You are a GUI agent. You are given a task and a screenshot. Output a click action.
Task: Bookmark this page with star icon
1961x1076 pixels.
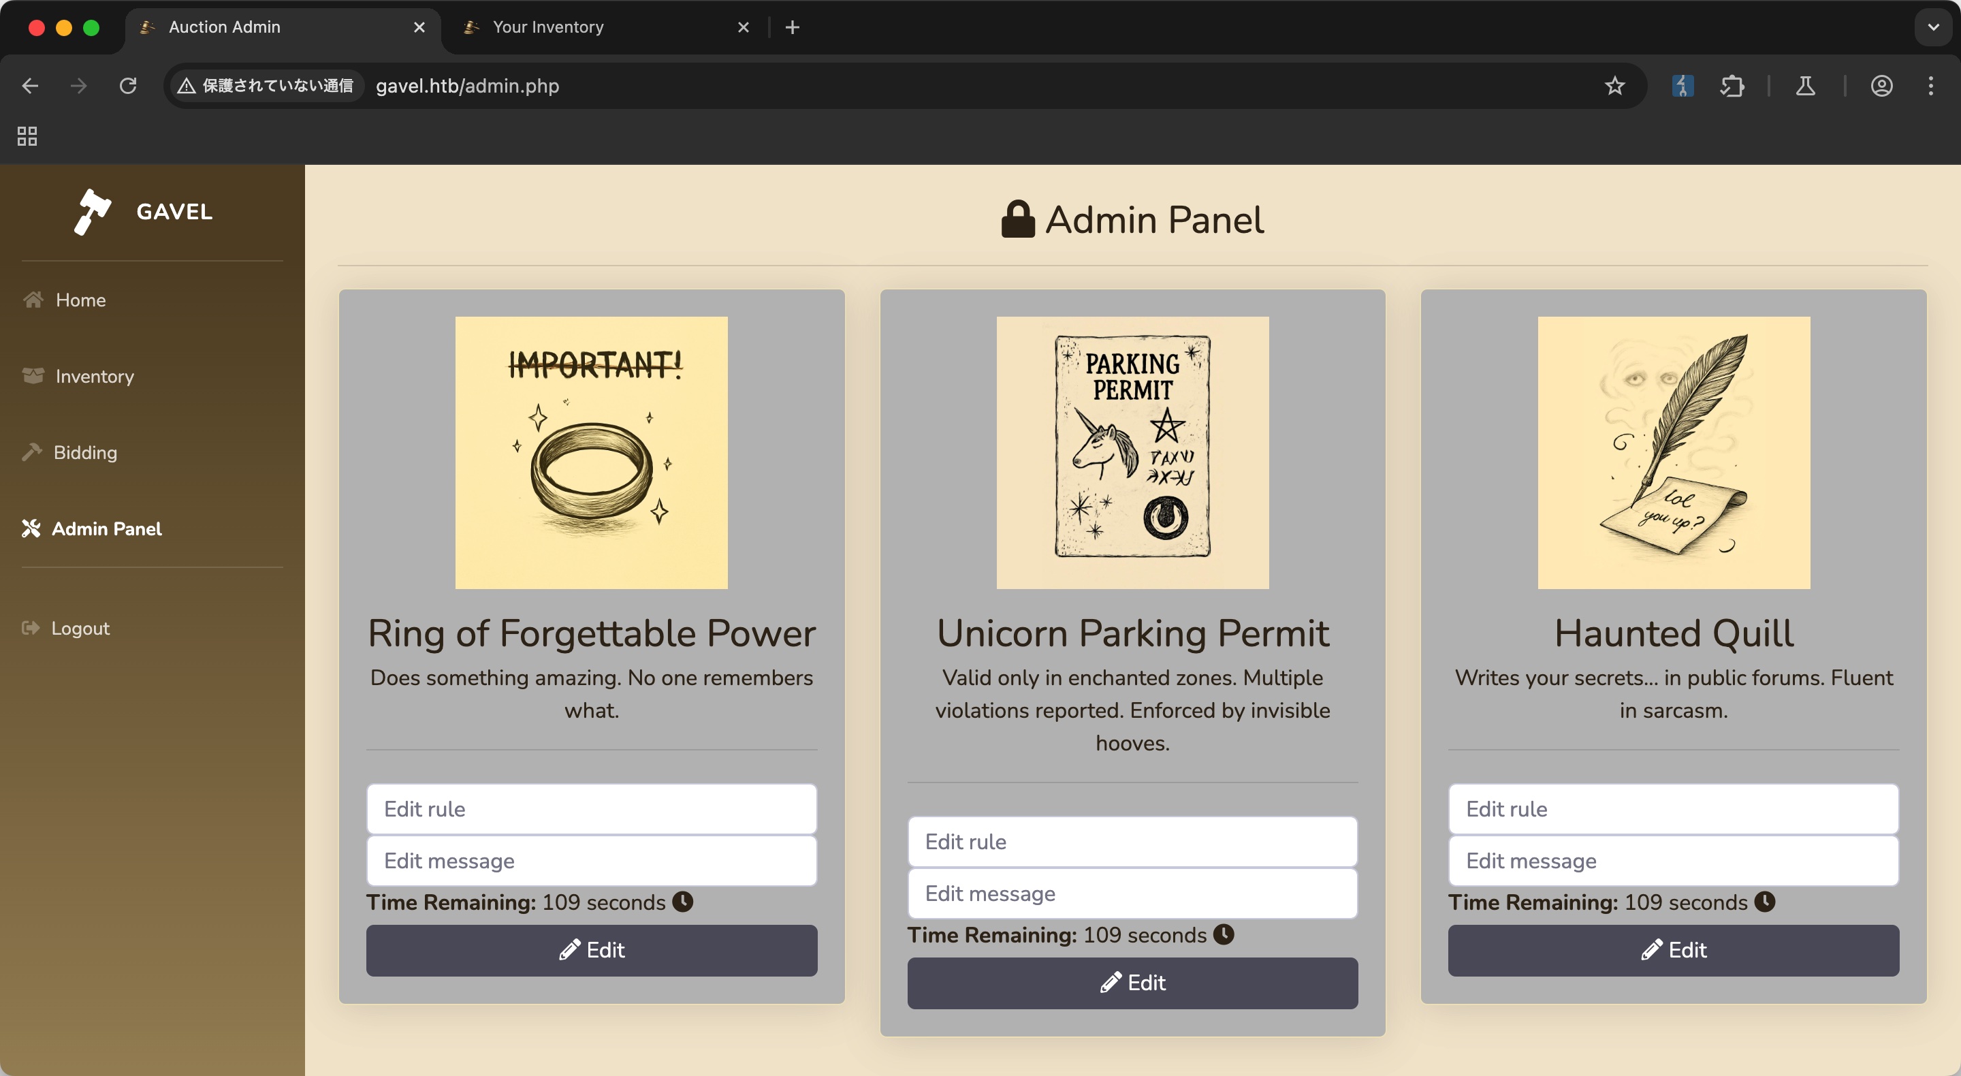click(x=1614, y=86)
